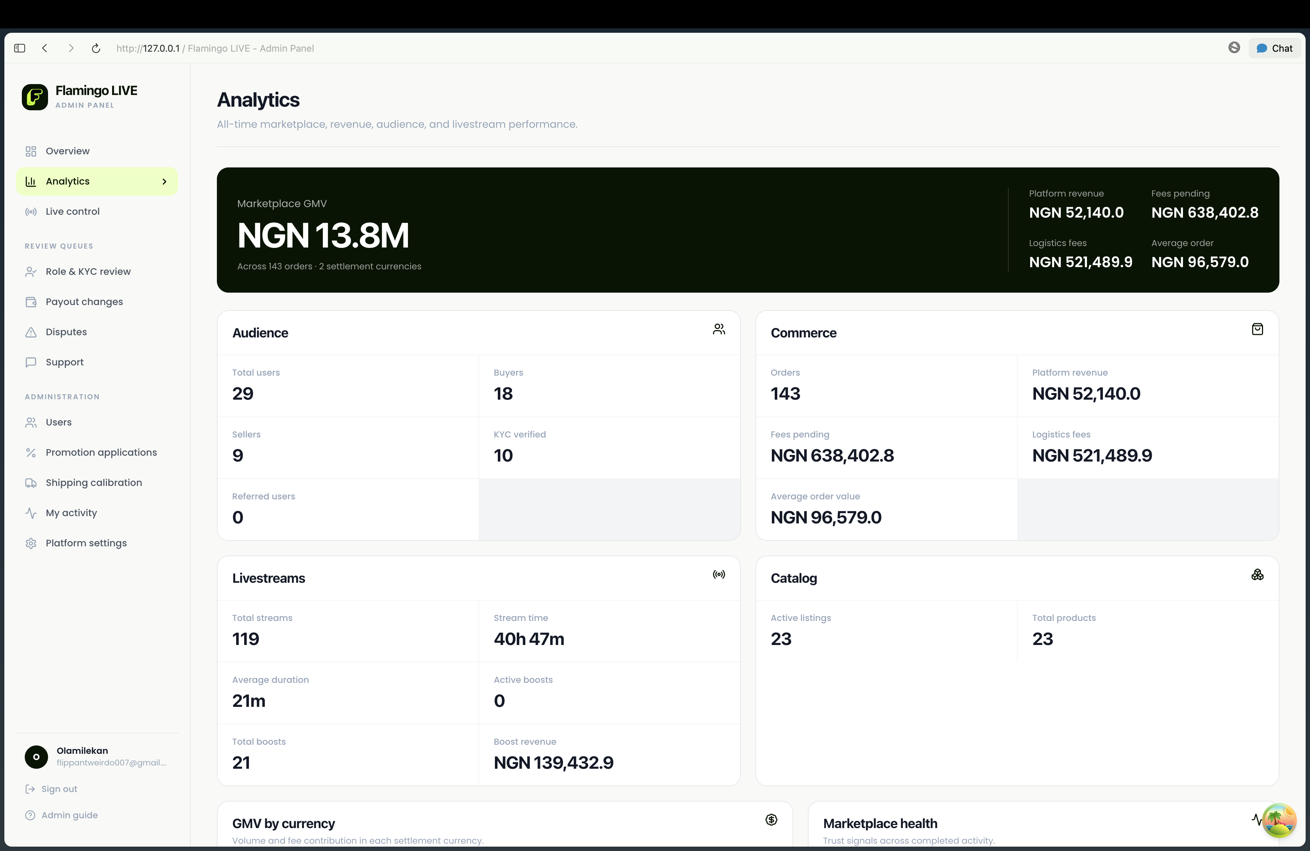
Task: Click the palm tree floating avatar
Action: tap(1279, 820)
